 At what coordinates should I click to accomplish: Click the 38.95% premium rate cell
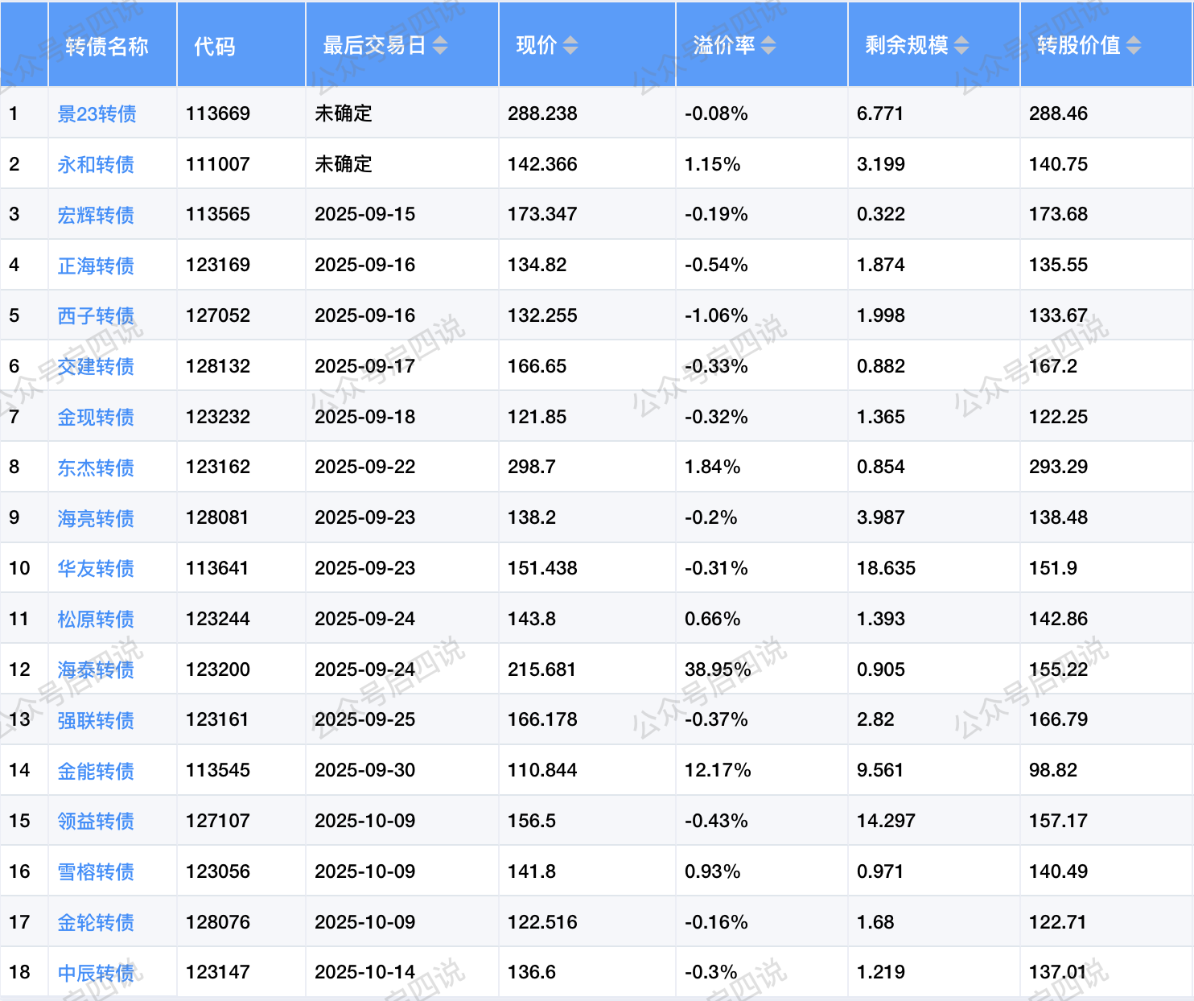pos(718,669)
